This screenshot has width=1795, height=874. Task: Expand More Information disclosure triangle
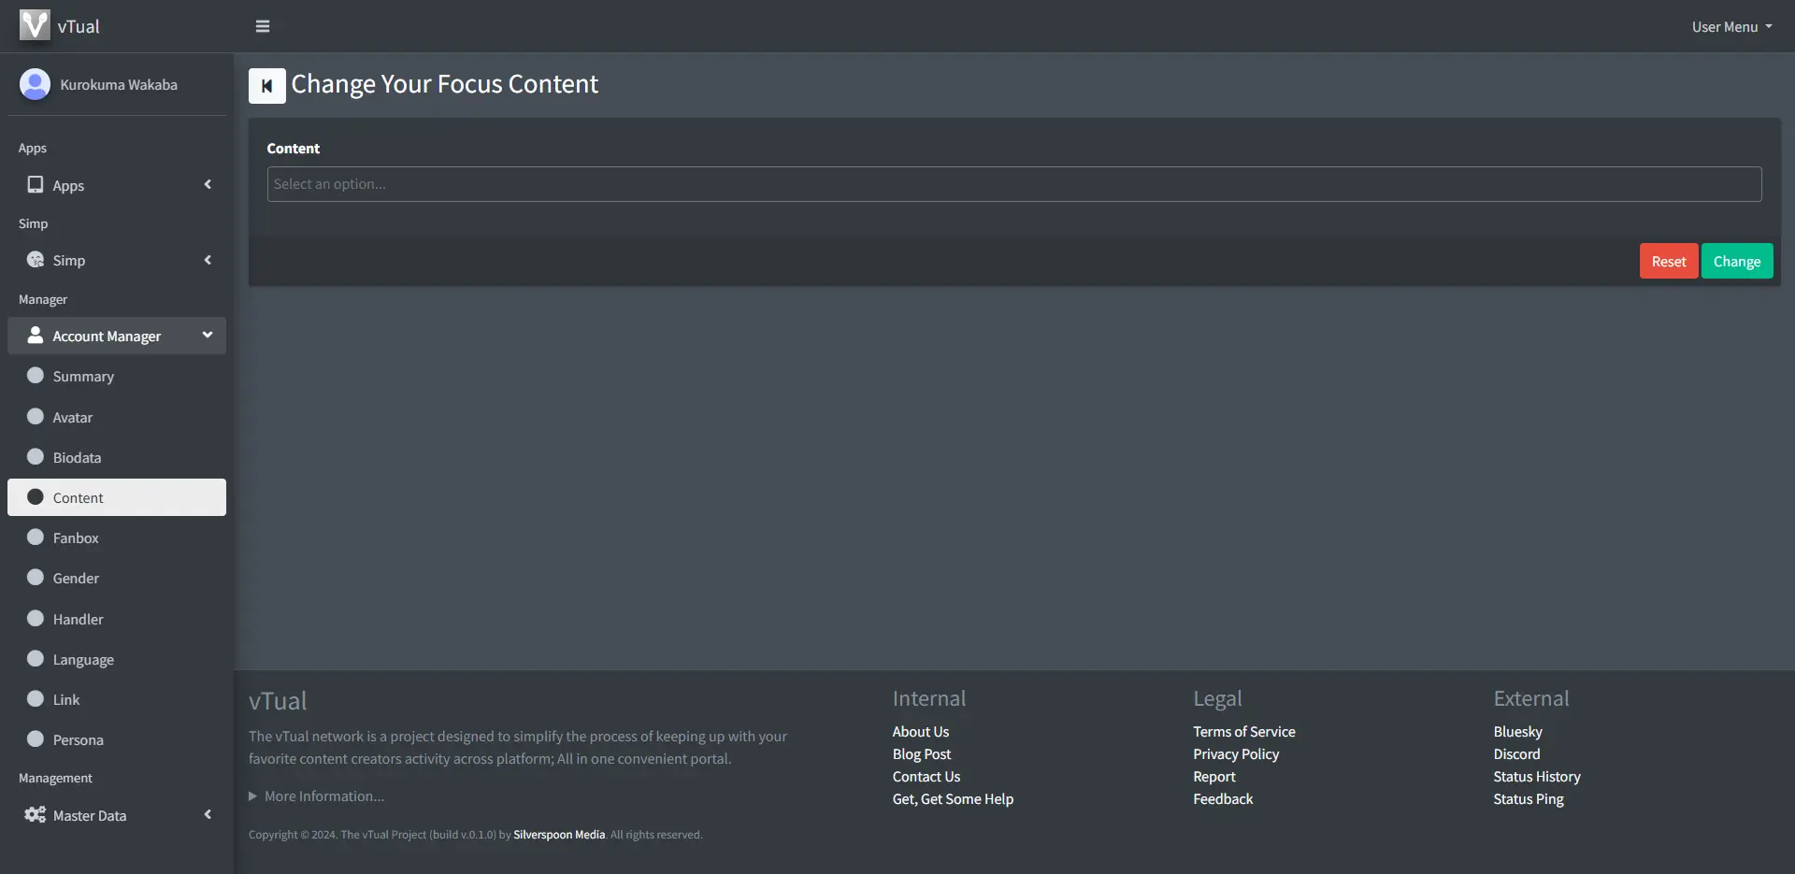(252, 796)
